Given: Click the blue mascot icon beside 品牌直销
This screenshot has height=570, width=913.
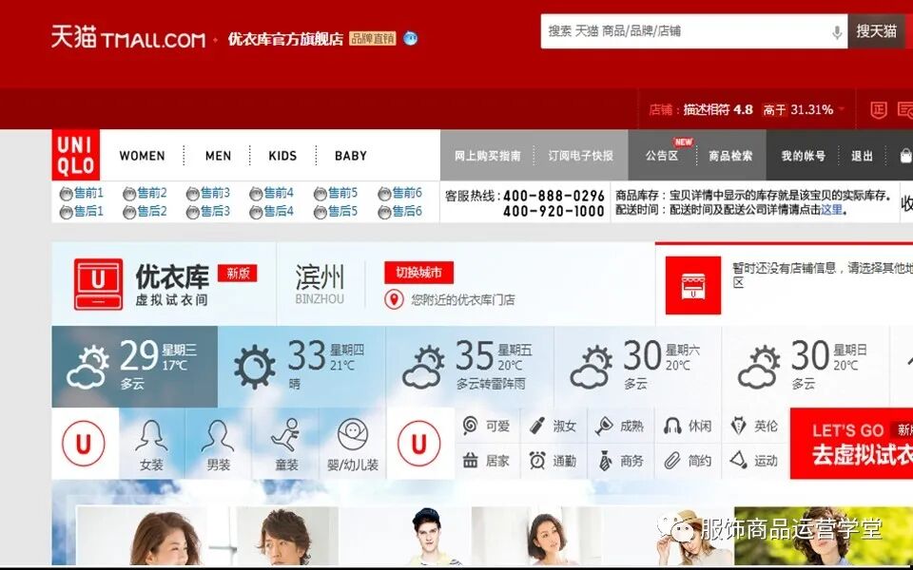Looking at the screenshot, I should [x=411, y=38].
